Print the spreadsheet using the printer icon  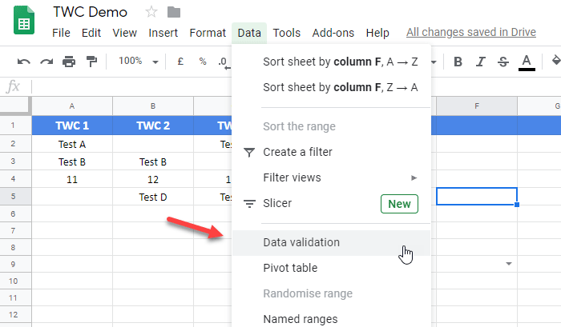(69, 62)
